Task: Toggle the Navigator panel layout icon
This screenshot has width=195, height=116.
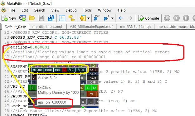Action: 62,18
